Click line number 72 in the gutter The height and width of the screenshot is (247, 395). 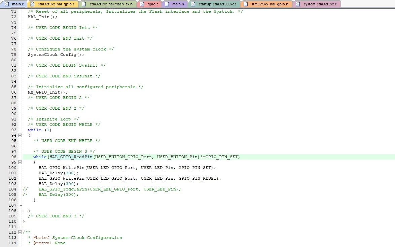[13, 17]
